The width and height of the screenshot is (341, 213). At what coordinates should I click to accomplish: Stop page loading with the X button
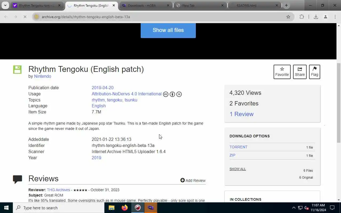pos(25,17)
